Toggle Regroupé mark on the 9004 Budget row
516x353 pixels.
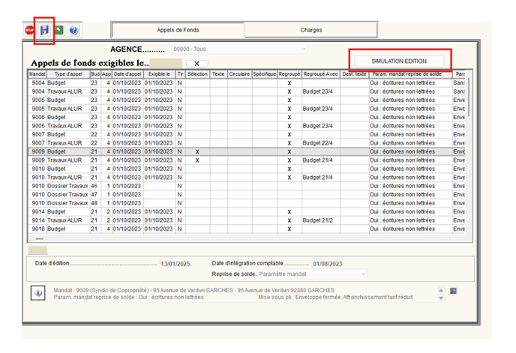289,82
